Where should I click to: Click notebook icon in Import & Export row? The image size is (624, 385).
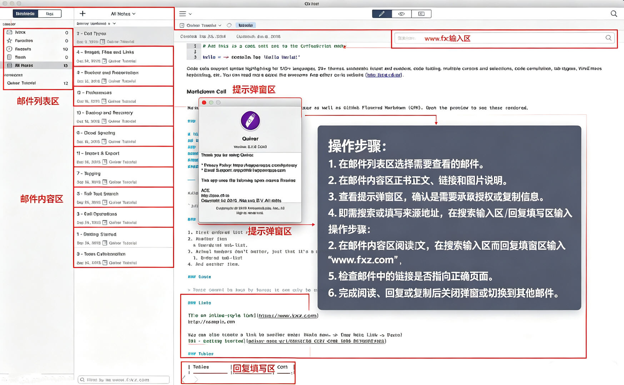105,162
